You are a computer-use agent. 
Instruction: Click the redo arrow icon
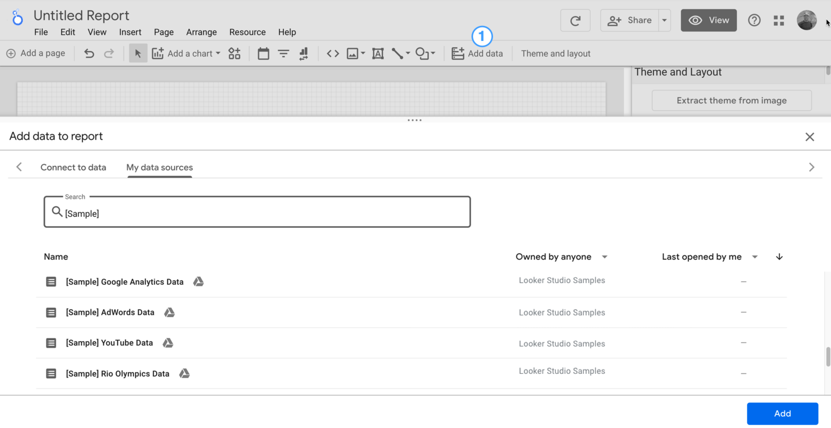tap(109, 53)
